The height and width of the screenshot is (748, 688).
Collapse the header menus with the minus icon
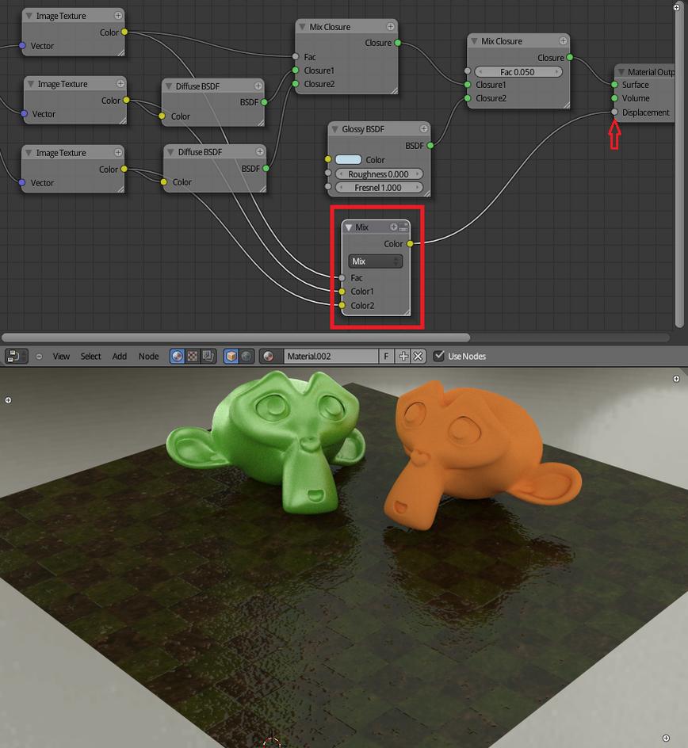click(39, 357)
